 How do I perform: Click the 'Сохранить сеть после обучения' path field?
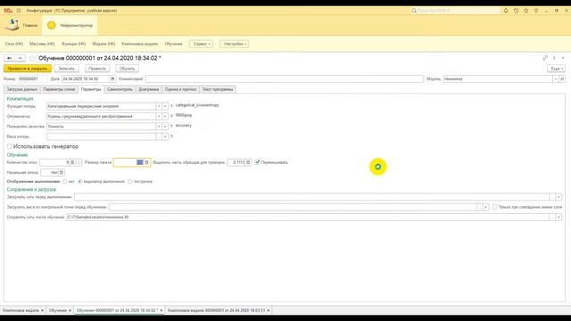click(308, 218)
